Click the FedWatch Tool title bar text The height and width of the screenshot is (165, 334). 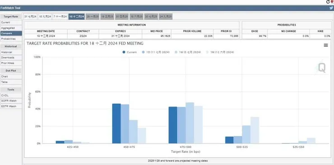pos(10,8)
